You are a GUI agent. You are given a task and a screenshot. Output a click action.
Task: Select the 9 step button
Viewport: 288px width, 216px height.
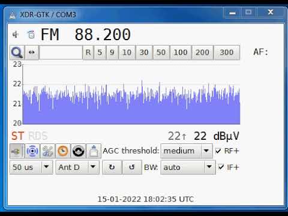coord(112,52)
